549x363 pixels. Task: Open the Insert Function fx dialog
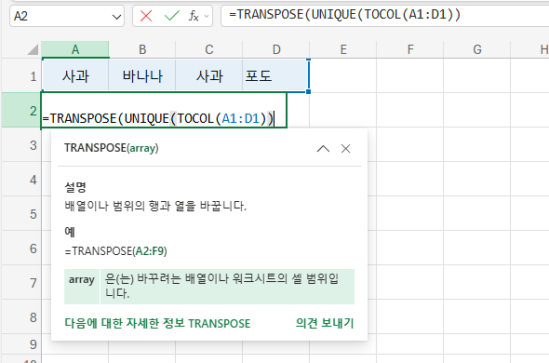pos(194,16)
